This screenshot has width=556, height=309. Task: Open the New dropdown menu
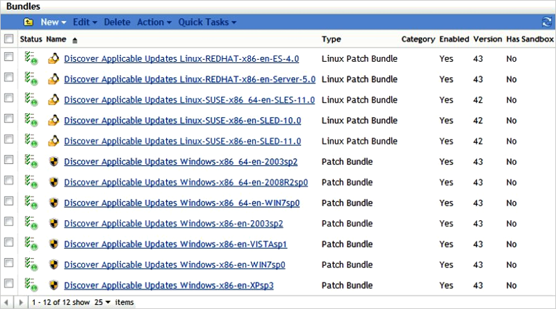[54, 22]
